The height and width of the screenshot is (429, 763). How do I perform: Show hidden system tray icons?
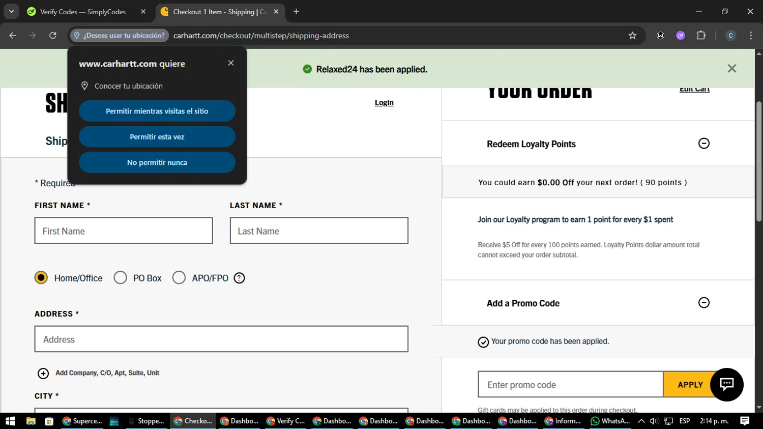pyautogui.click(x=641, y=421)
